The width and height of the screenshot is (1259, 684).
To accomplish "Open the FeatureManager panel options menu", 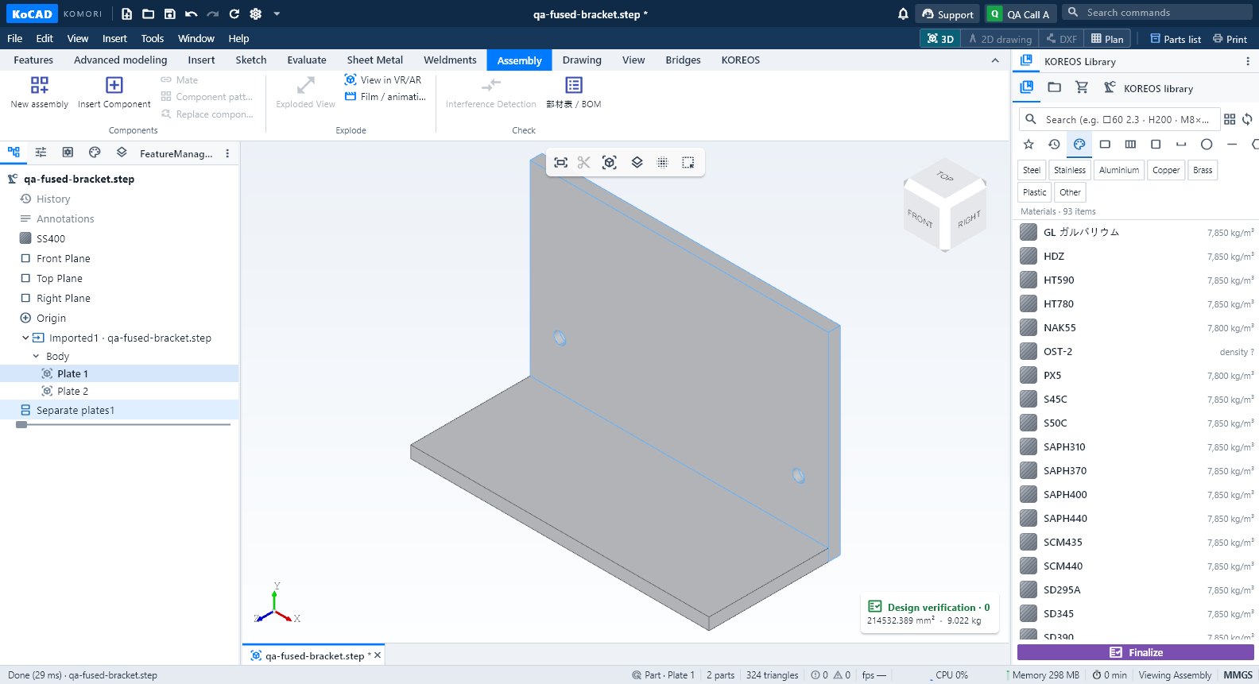I will [x=227, y=153].
